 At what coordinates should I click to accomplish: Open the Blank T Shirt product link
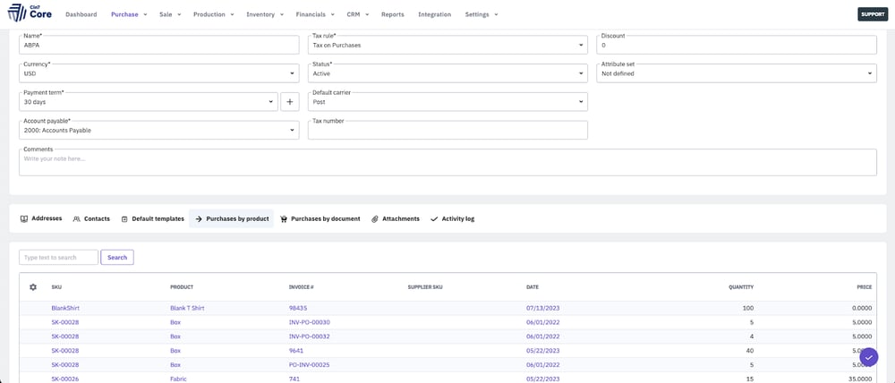(187, 308)
